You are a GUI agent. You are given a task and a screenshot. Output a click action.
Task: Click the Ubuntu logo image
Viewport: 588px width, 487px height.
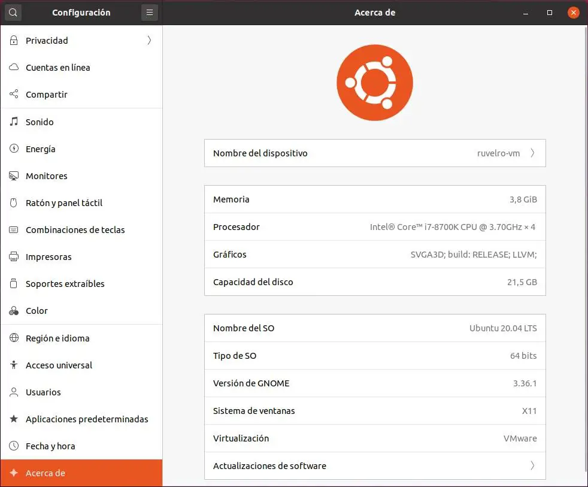[375, 83]
